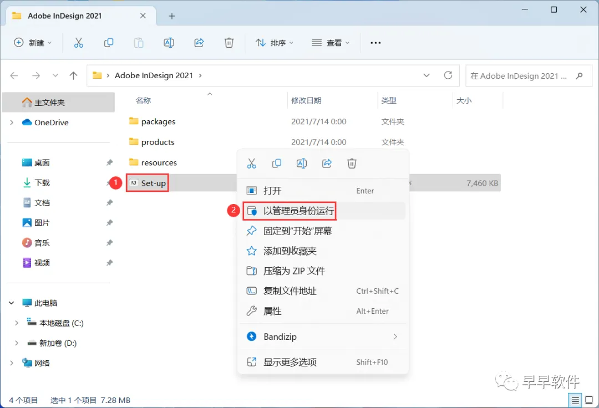Select 固定到"开始"屏幕 menu entry
Viewport: 599px width, 408px height.
point(323,231)
